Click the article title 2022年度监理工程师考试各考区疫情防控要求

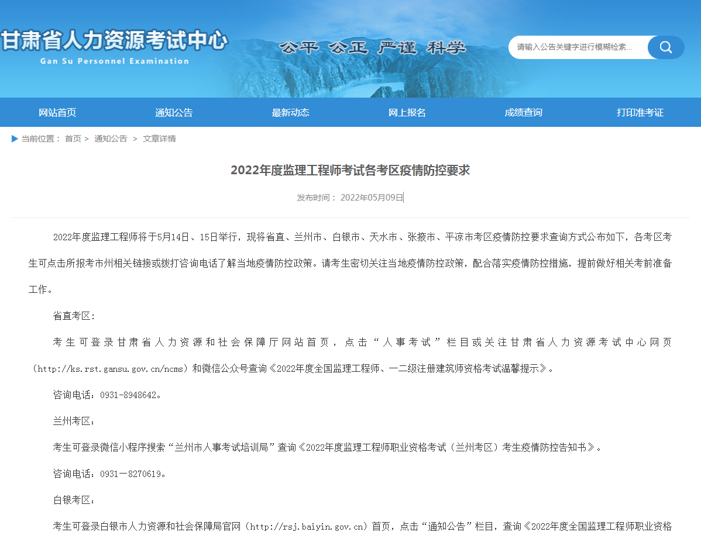pos(350,170)
